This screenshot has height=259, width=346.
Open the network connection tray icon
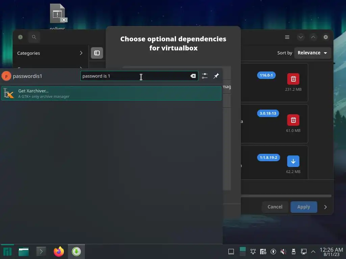coord(304,252)
